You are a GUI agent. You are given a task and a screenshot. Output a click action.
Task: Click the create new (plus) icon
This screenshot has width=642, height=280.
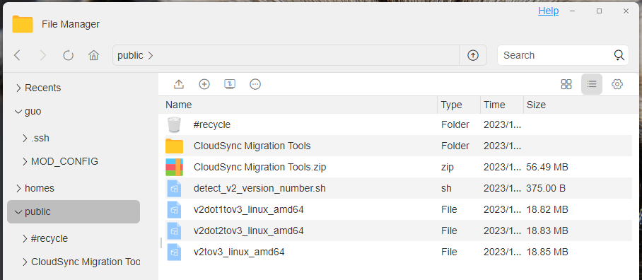coord(204,84)
